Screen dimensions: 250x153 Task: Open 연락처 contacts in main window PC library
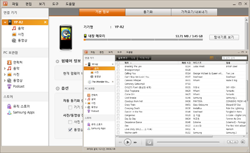pos(15,62)
